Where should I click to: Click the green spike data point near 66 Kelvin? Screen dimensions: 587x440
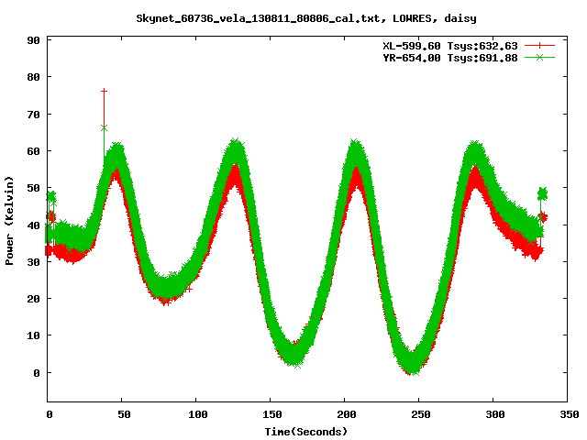pyautogui.click(x=104, y=128)
